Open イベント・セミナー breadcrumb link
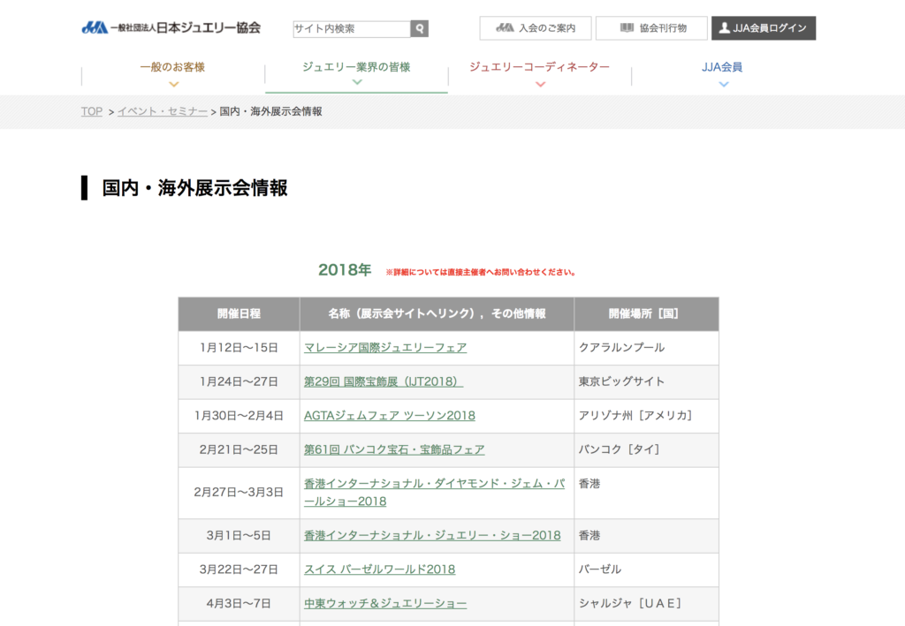The width and height of the screenshot is (905, 626). coord(163,111)
